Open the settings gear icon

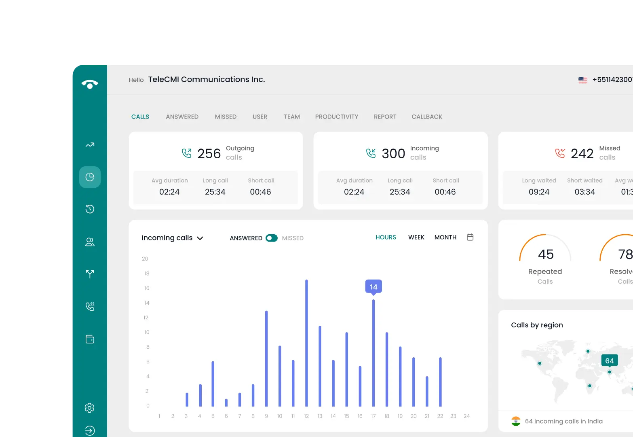tap(90, 407)
